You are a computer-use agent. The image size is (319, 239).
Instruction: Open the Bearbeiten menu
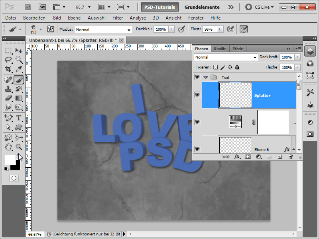click(x=34, y=18)
